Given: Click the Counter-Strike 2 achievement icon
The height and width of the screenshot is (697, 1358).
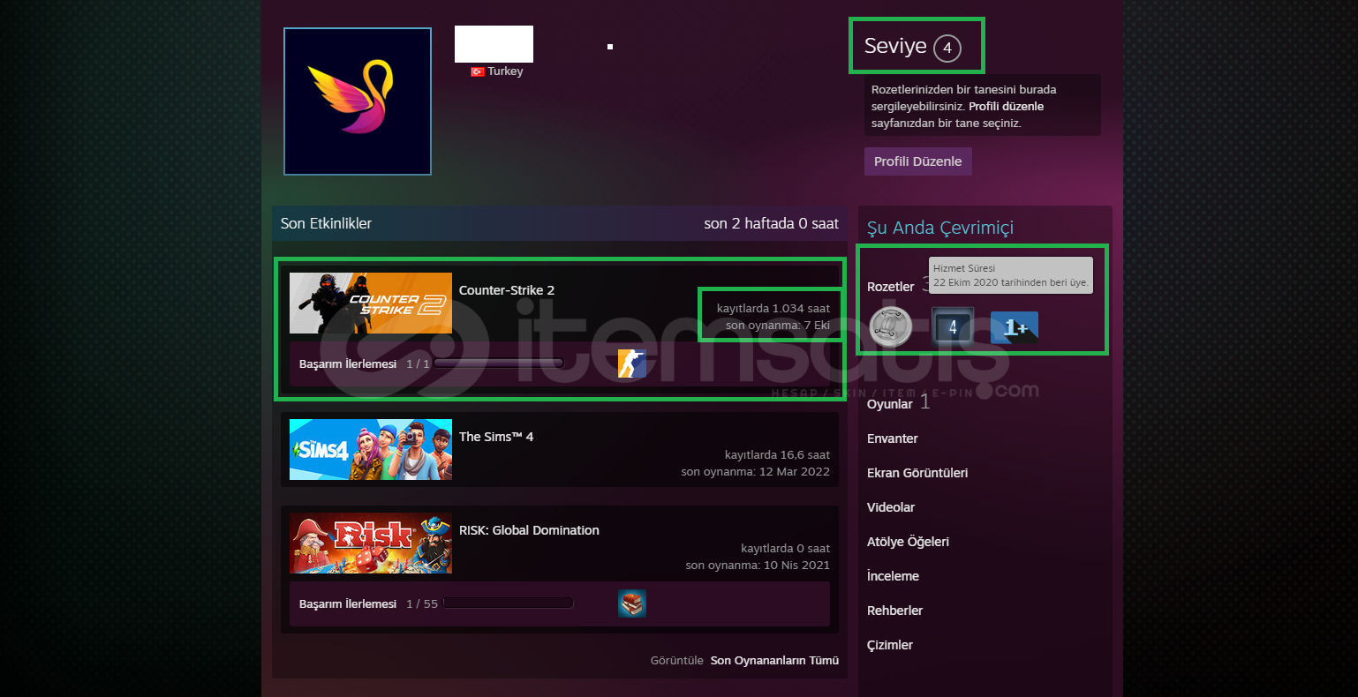Looking at the screenshot, I should [632, 363].
